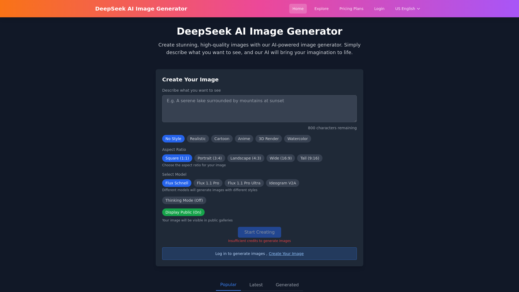Viewport: 519px width, 292px height.
Task: Set aspect ratio to Square (1:1)
Action: pyautogui.click(x=177, y=158)
